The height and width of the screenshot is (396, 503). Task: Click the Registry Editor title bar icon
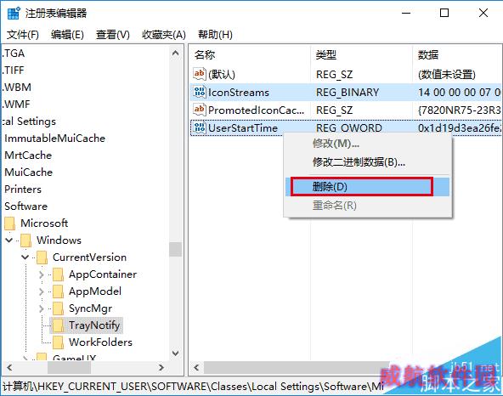[14, 13]
